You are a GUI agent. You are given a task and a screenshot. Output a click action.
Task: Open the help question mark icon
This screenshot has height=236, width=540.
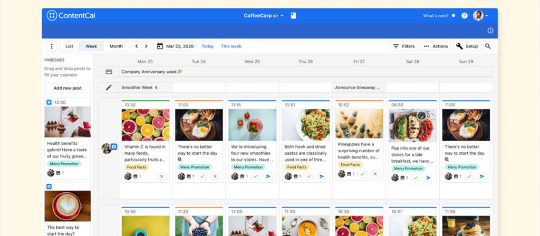pos(465,15)
